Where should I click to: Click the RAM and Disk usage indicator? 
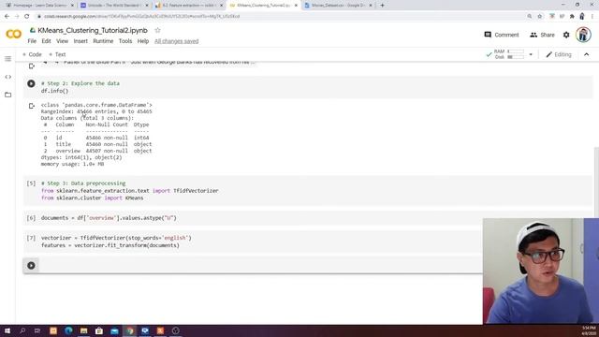(x=509, y=54)
